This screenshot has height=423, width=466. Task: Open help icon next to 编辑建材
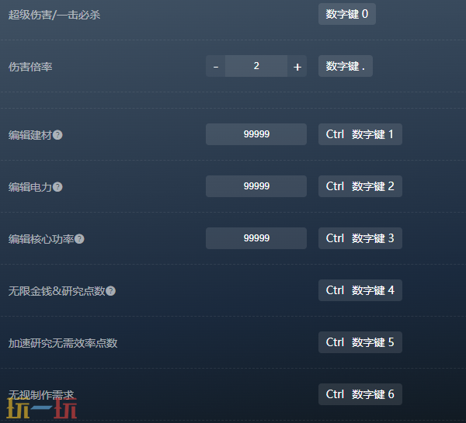click(x=57, y=135)
